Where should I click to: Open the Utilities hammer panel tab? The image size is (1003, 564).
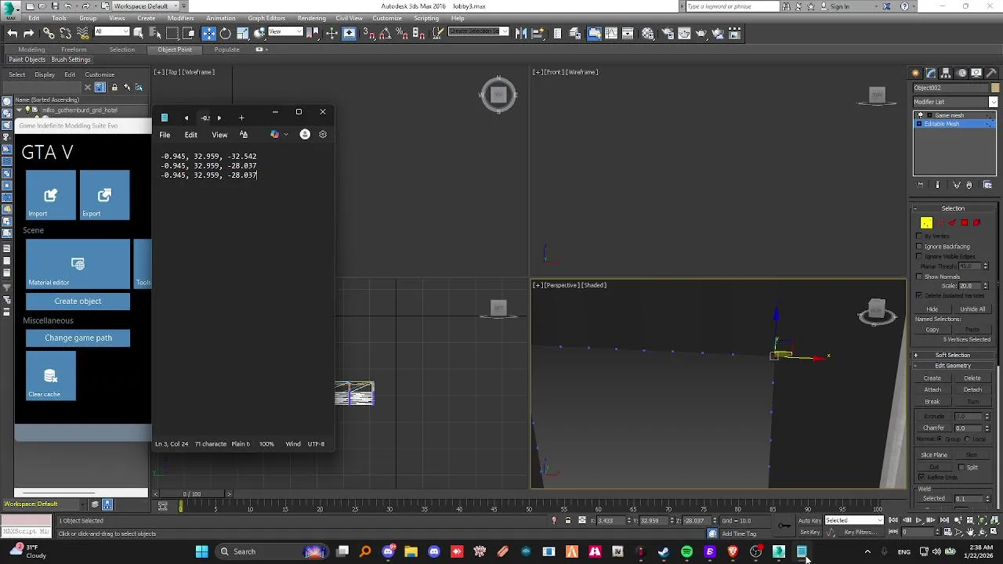point(991,73)
